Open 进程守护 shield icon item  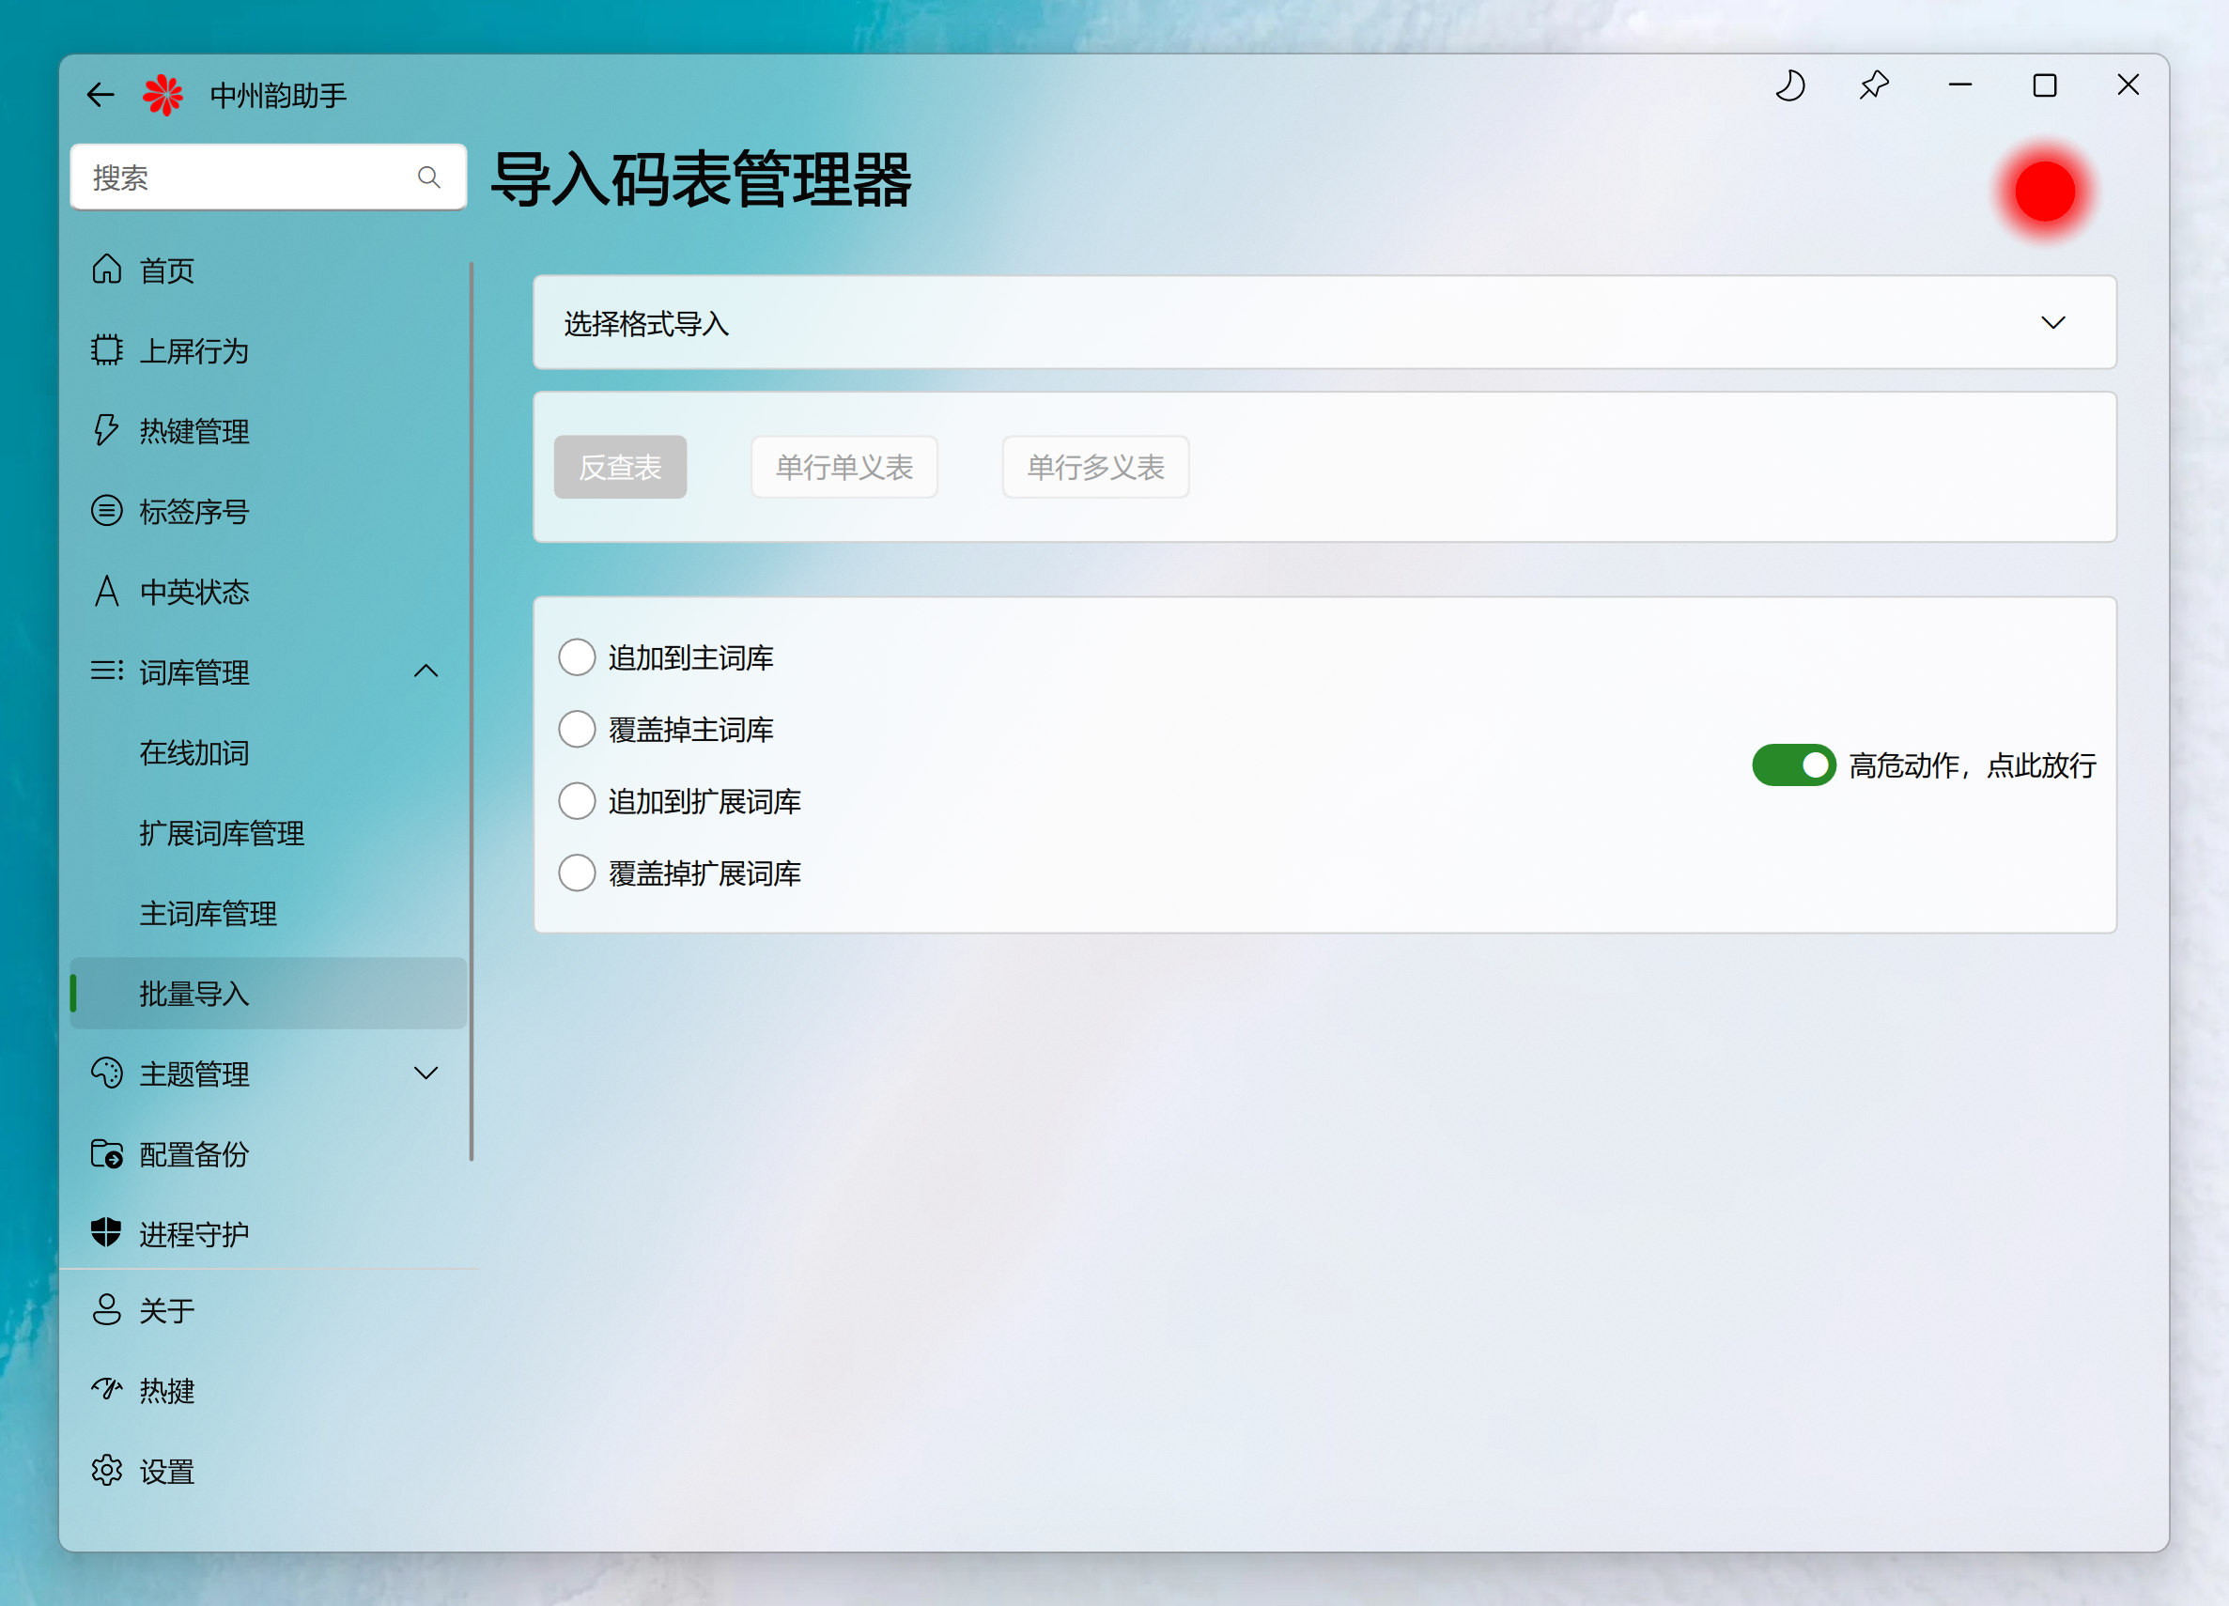pyautogui.click(x=107, y=1233)
